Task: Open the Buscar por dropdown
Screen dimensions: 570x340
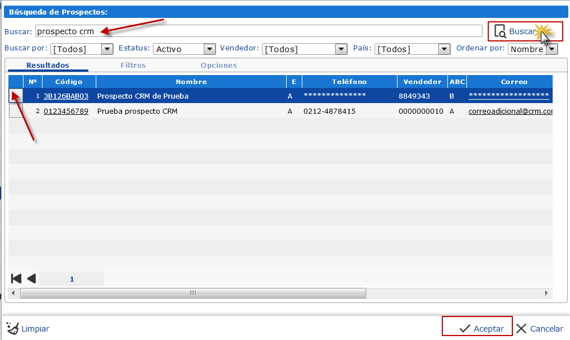Action: click(x=108, y=49)
